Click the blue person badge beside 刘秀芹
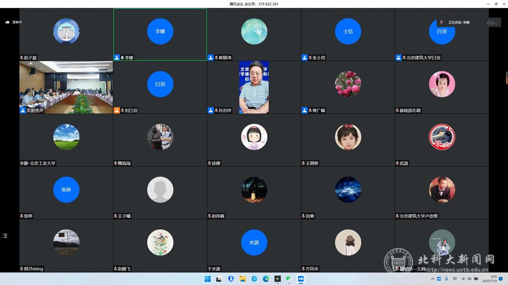508x285 pixels. point(23,110)
